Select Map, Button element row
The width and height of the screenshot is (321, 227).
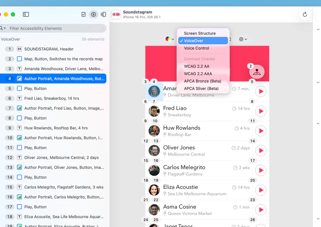[x=53, y=59]
